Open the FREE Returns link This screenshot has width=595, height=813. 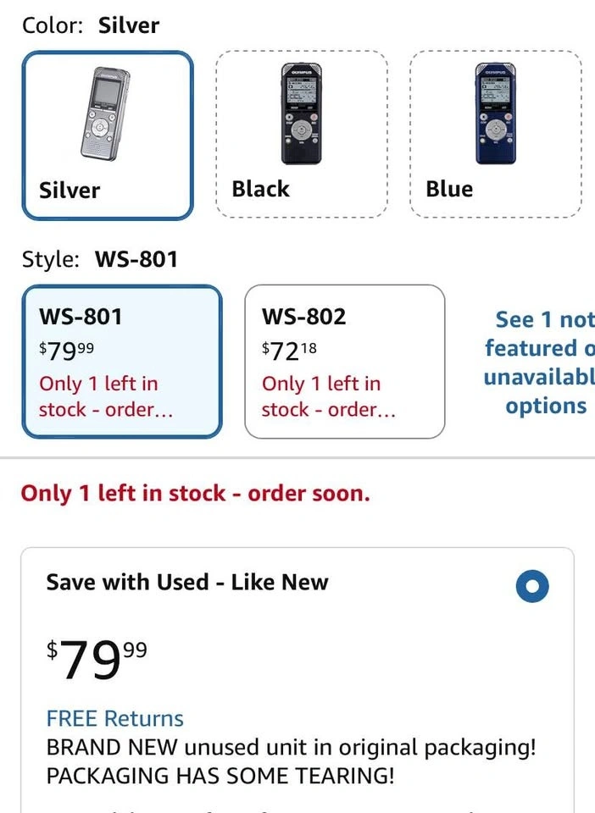[x=114, y=719]
